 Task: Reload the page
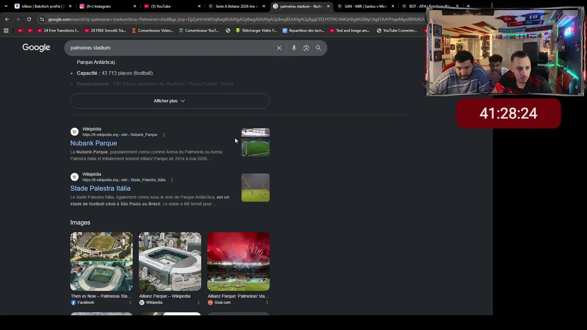(29, 19)
